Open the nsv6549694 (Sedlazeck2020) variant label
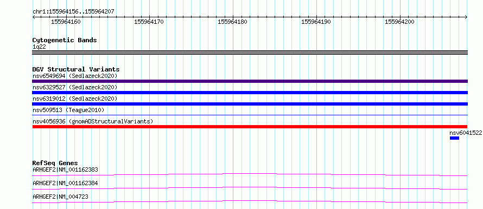Viewport: 483px width, 209px height. [x=75, y=76]
